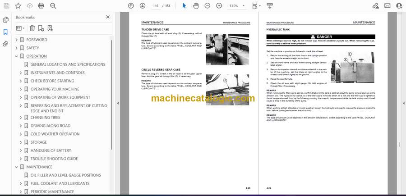Open the attachments paperclip panel
The image size is (406, 196).
5,44
